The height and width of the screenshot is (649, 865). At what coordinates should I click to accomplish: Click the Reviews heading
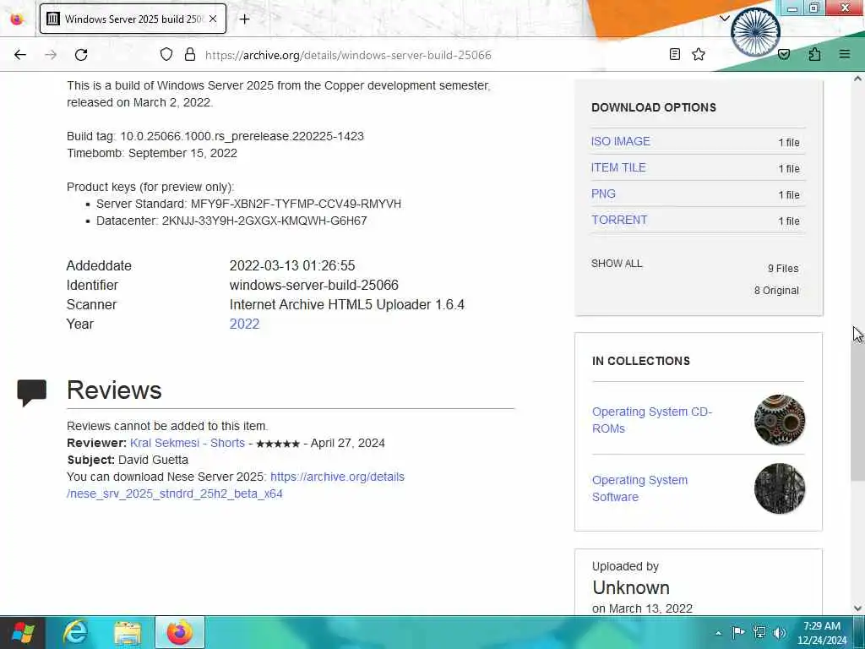(x=114, y=390)
